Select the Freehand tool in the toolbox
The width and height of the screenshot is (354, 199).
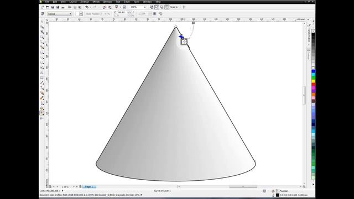42,42
